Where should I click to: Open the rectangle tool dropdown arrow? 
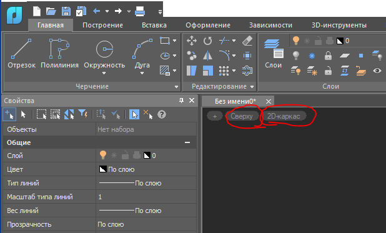(174, 41)
